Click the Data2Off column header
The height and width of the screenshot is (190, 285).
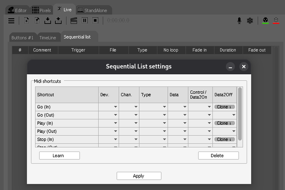[225, 95]
